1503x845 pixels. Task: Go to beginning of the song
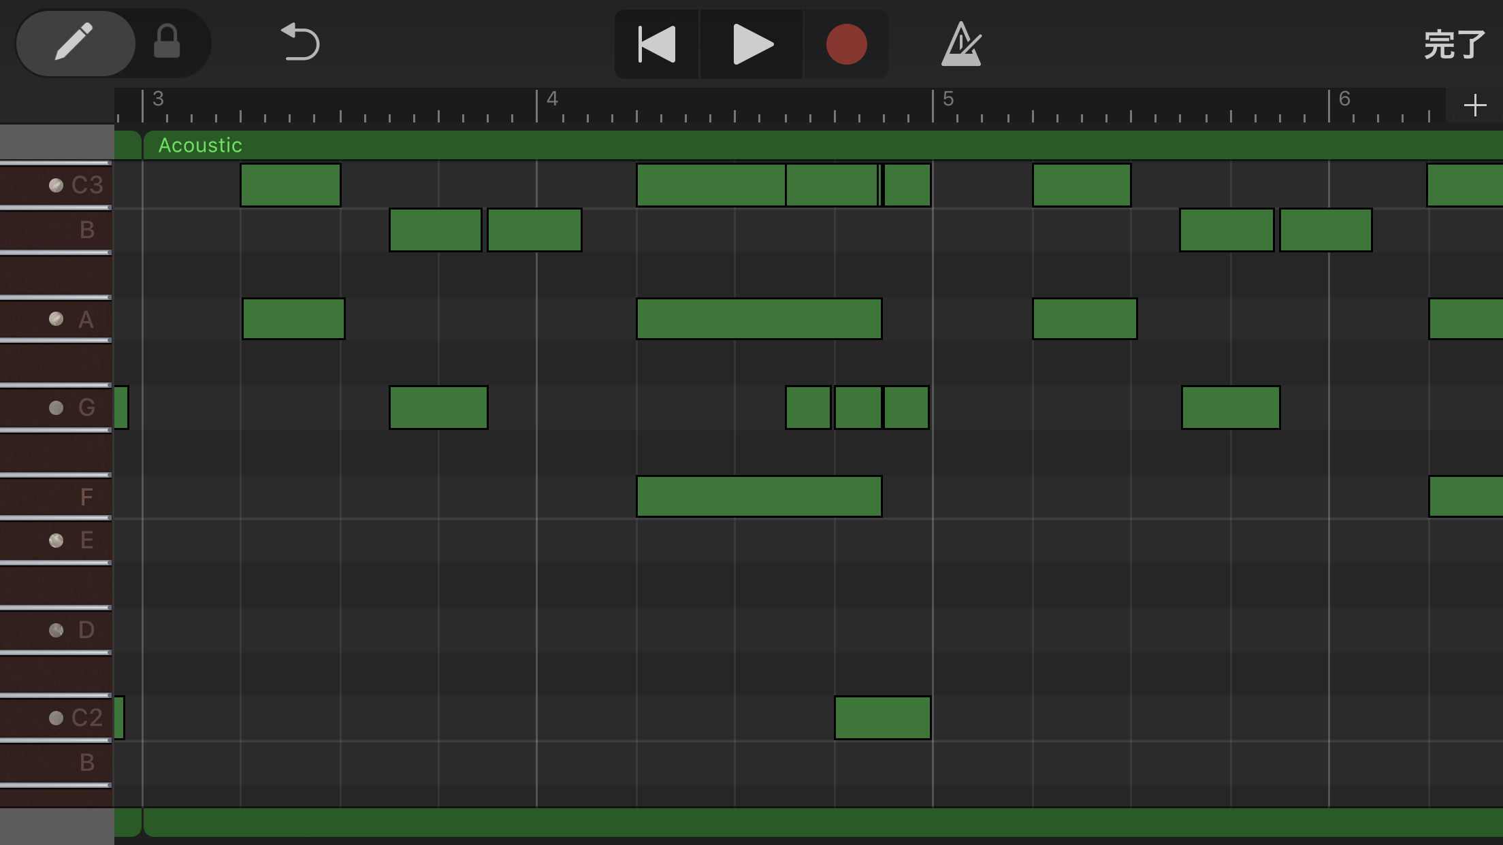(x=656, y=44)
